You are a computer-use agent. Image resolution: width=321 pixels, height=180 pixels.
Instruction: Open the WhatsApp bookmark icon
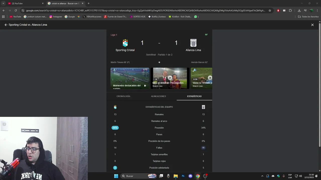pyautogui.click(x=196, y=17)
